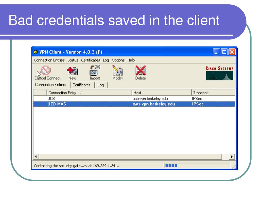Click the horizontal scrollbar right arrow
The image size is (264, 198).
point(232,157)
